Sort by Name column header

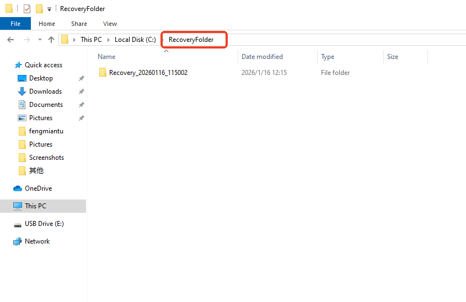(x=106, y=57)
